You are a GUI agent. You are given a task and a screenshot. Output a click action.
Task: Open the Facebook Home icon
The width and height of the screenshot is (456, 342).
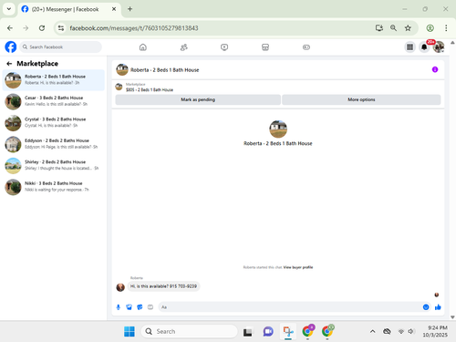143,47
